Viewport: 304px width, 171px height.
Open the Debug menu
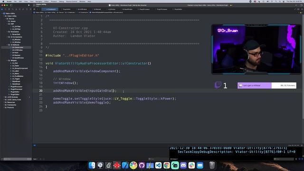coord(61,1)
